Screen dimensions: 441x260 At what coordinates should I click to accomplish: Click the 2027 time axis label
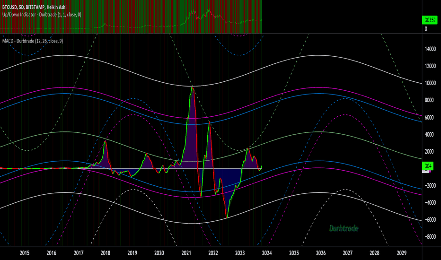[x=348, y=253]
